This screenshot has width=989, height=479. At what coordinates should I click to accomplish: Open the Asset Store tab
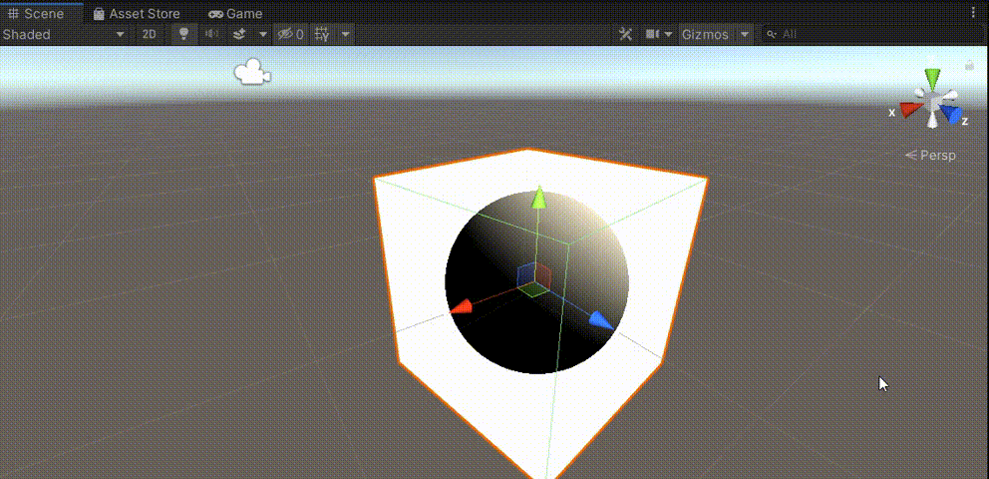pos(137,13)
